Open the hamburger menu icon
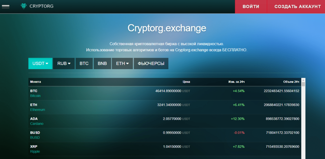Image resolution: width=325 pixels, height=159 pixels. point(6,6)
